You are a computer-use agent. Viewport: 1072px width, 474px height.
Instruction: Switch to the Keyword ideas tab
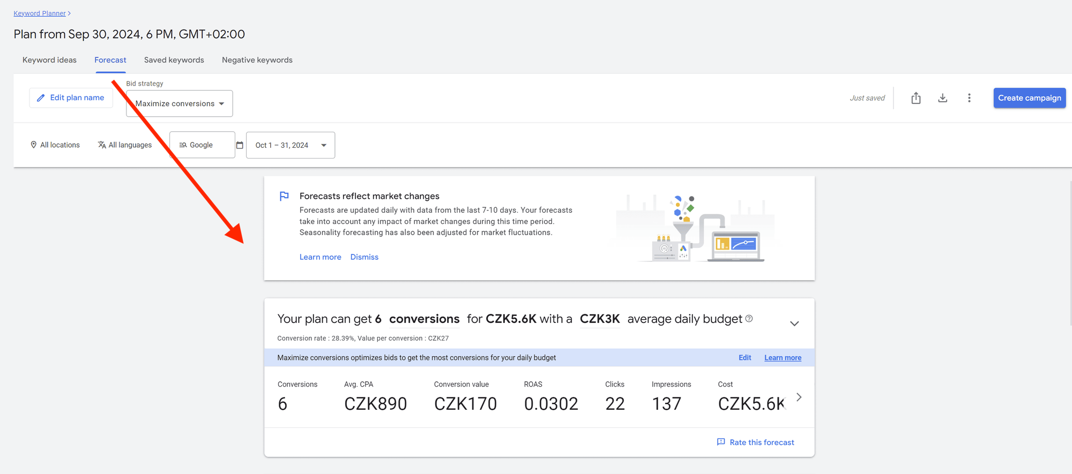coord(49,60)
